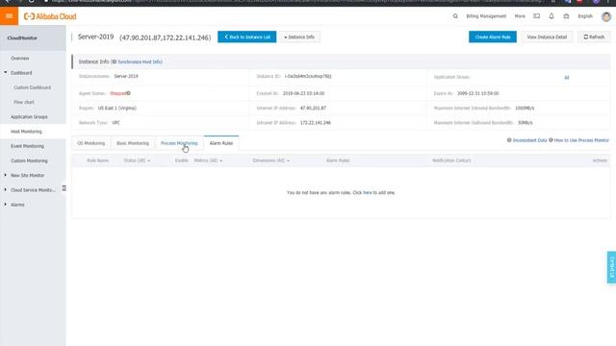The height and width of the screenshot is (346, 616).
Task: Click the Refresh button
Action: [594, 37]
